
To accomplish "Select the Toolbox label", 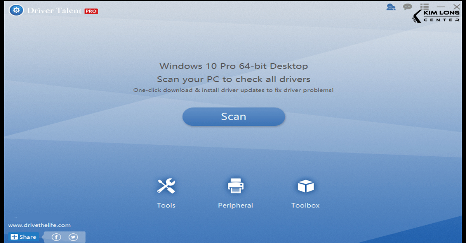I will (305, 205).
